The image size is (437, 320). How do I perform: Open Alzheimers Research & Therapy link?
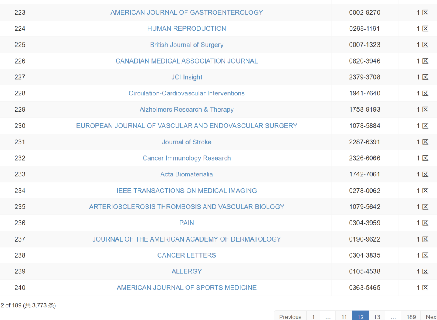tap(187, 109)
